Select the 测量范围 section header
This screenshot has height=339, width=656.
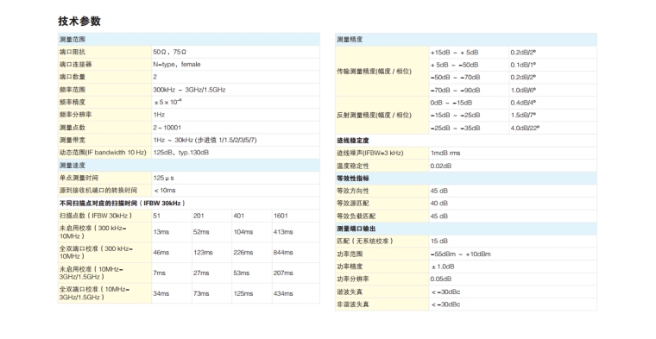click(189, 40)
